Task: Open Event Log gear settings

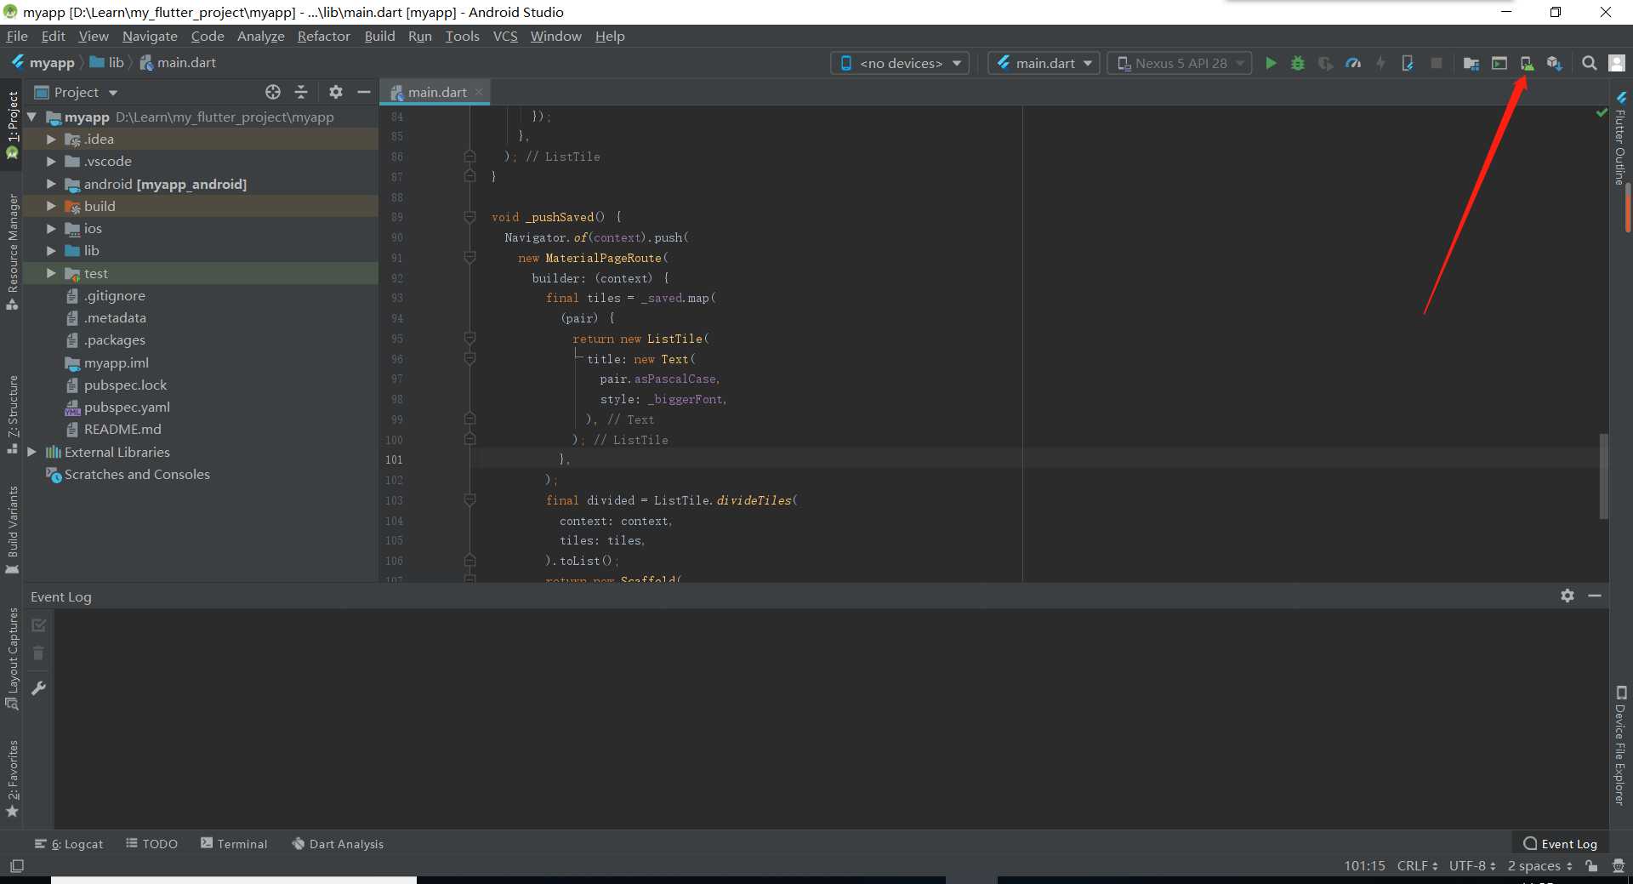Action: 1568,596
